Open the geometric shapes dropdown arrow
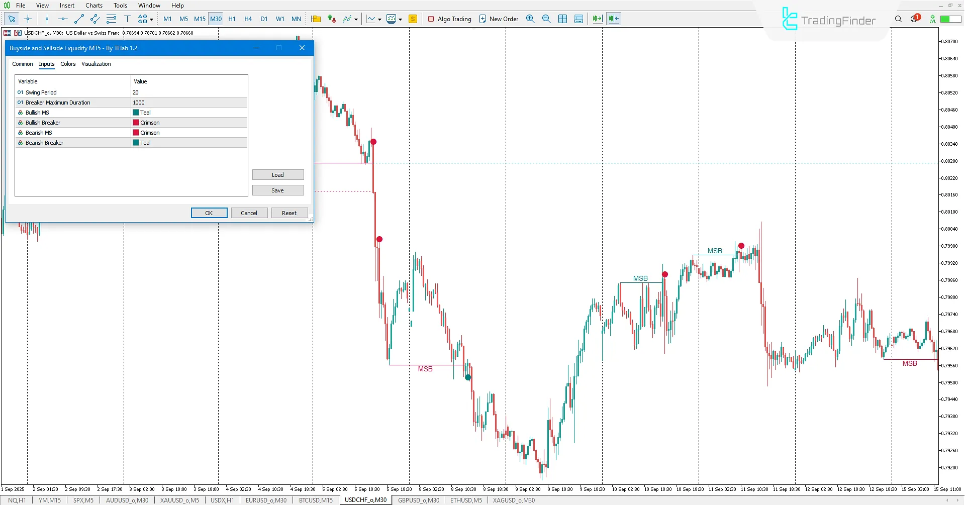 151,19
